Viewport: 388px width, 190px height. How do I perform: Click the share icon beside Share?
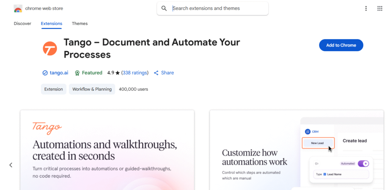tap(156, 73)
